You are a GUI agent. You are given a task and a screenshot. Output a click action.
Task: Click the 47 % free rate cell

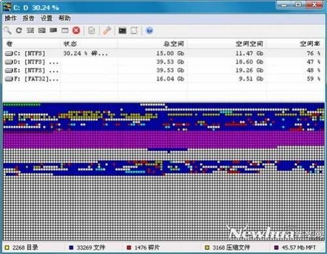tap(313, 62)
